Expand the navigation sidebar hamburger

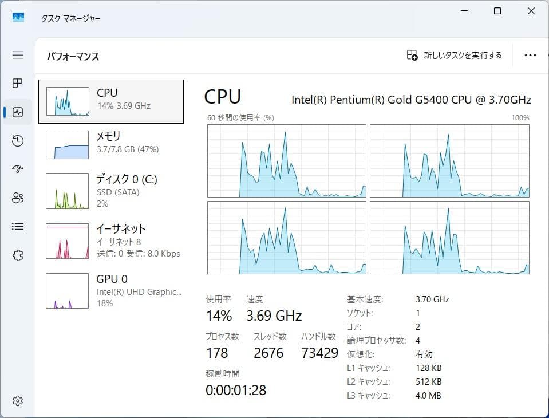[17, 55]
